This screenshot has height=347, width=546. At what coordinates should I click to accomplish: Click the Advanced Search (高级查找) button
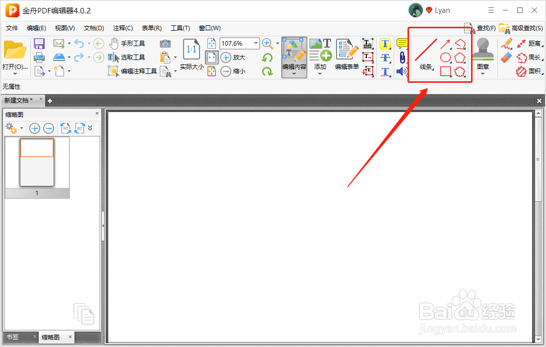[521, 28]
